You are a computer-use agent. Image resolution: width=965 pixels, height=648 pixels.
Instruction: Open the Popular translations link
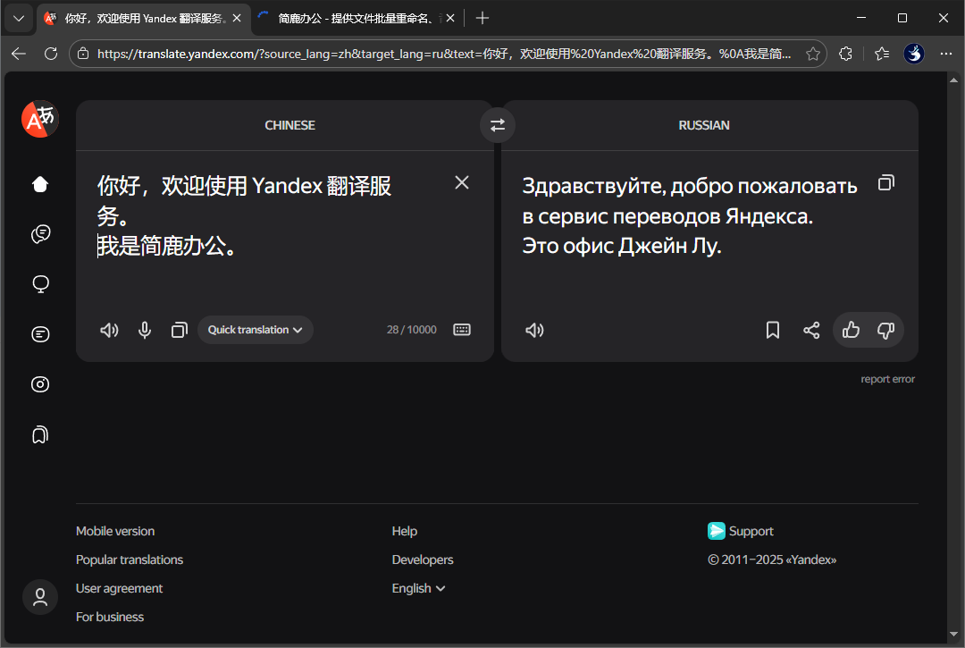pos(130,560)
